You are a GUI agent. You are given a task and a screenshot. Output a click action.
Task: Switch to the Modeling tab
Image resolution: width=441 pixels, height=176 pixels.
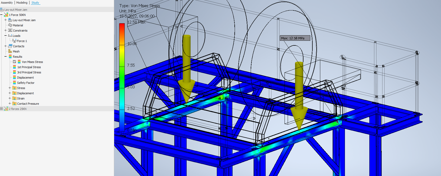pyautogui.click(x=22, y=3)
